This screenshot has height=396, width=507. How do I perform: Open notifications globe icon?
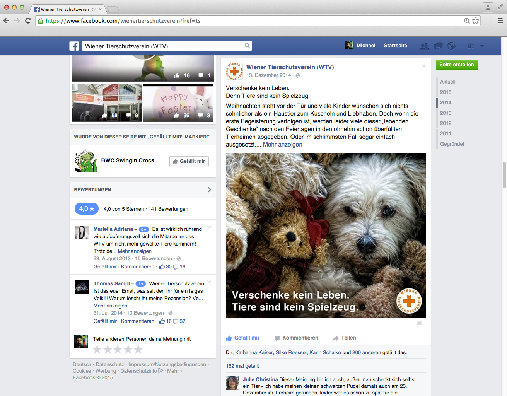click(x=451, y=46)
